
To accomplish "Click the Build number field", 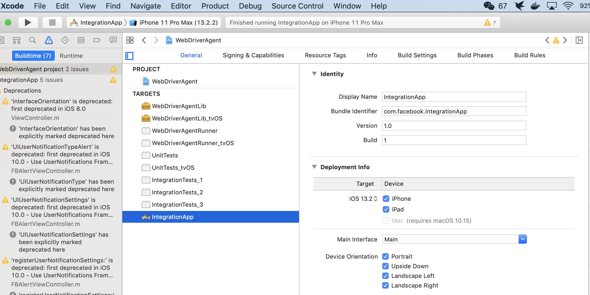I will click(x=454, y=140).
